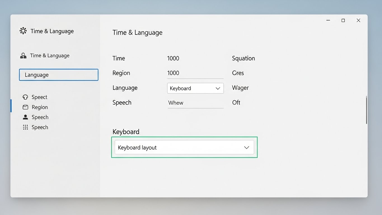Click the envelope icon next to Region
Viewport: 382px width, 215px height.
coord(25,107)
